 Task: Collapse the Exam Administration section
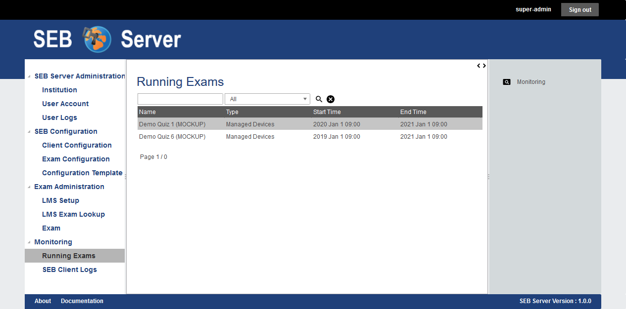pos(29,187)
